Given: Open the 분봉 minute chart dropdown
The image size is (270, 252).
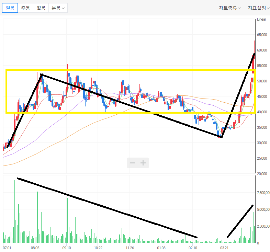Looking at the screenshot, I should tap(58, 8).
